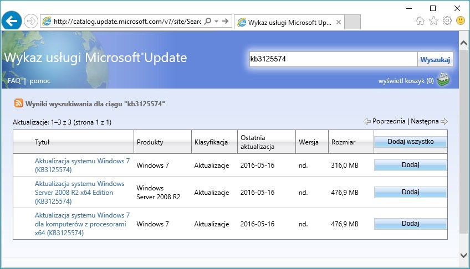Open Windows Server 2008 R2 x64 Edition update link
The image size is (470, 269).
click(x=79, y=193)
